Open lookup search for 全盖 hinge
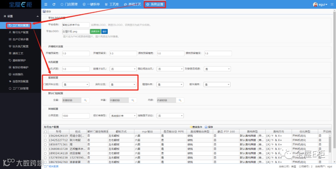Image resolution: width=336 pixels, height=169 pixels. pos(85,100)
